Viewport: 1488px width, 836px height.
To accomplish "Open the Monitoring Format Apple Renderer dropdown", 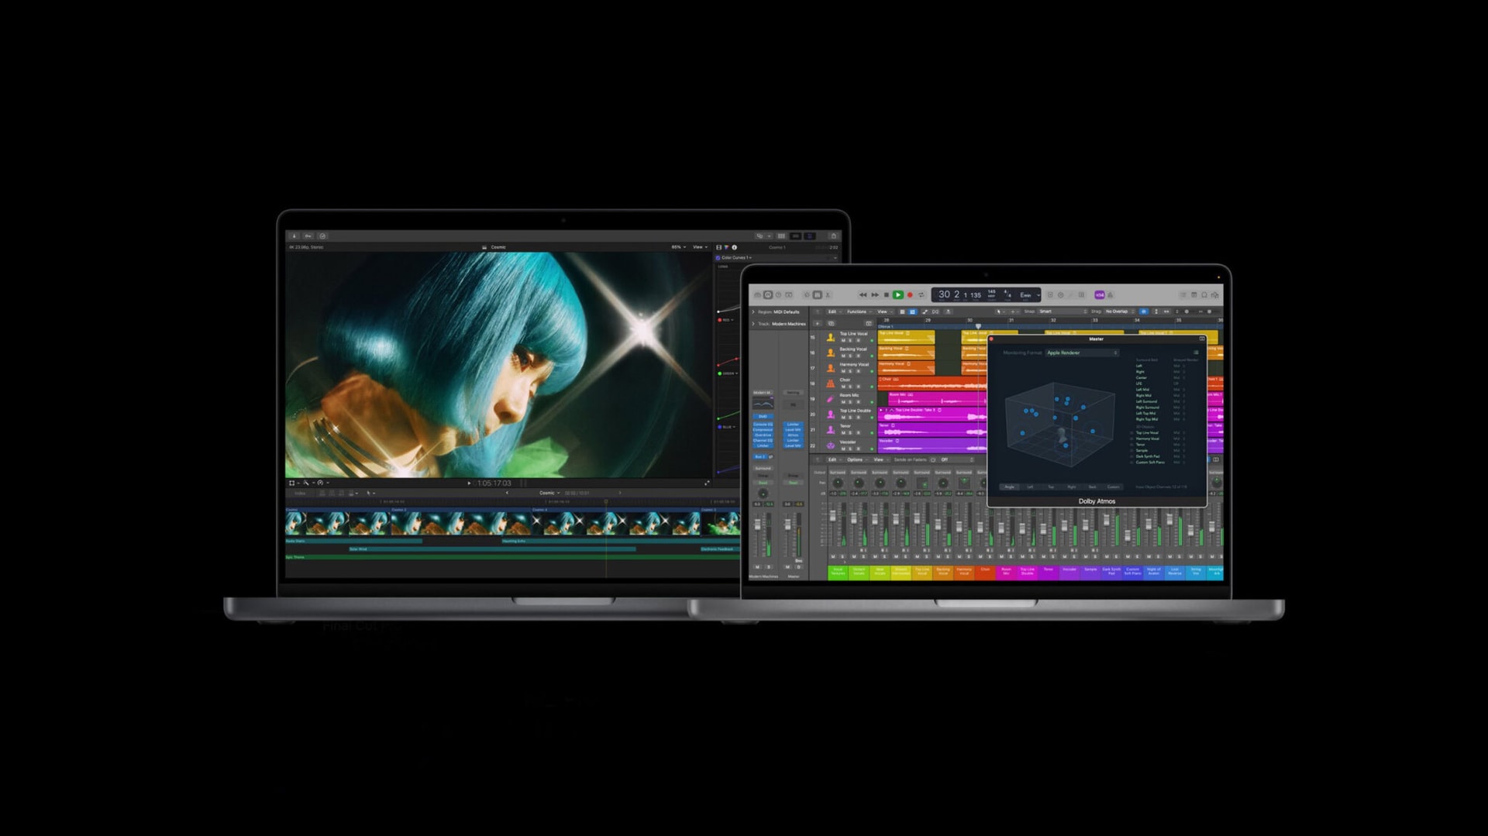I will click(x=1082, y=353).
